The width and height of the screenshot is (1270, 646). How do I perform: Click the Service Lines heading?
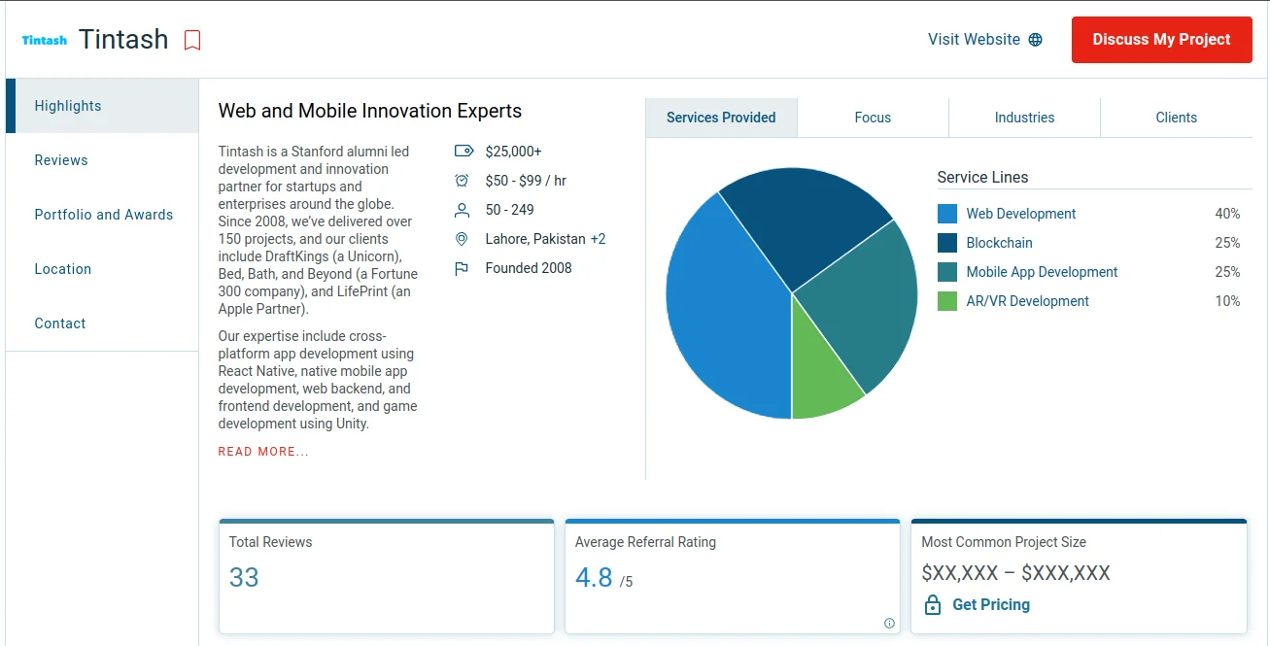(982, 178)
